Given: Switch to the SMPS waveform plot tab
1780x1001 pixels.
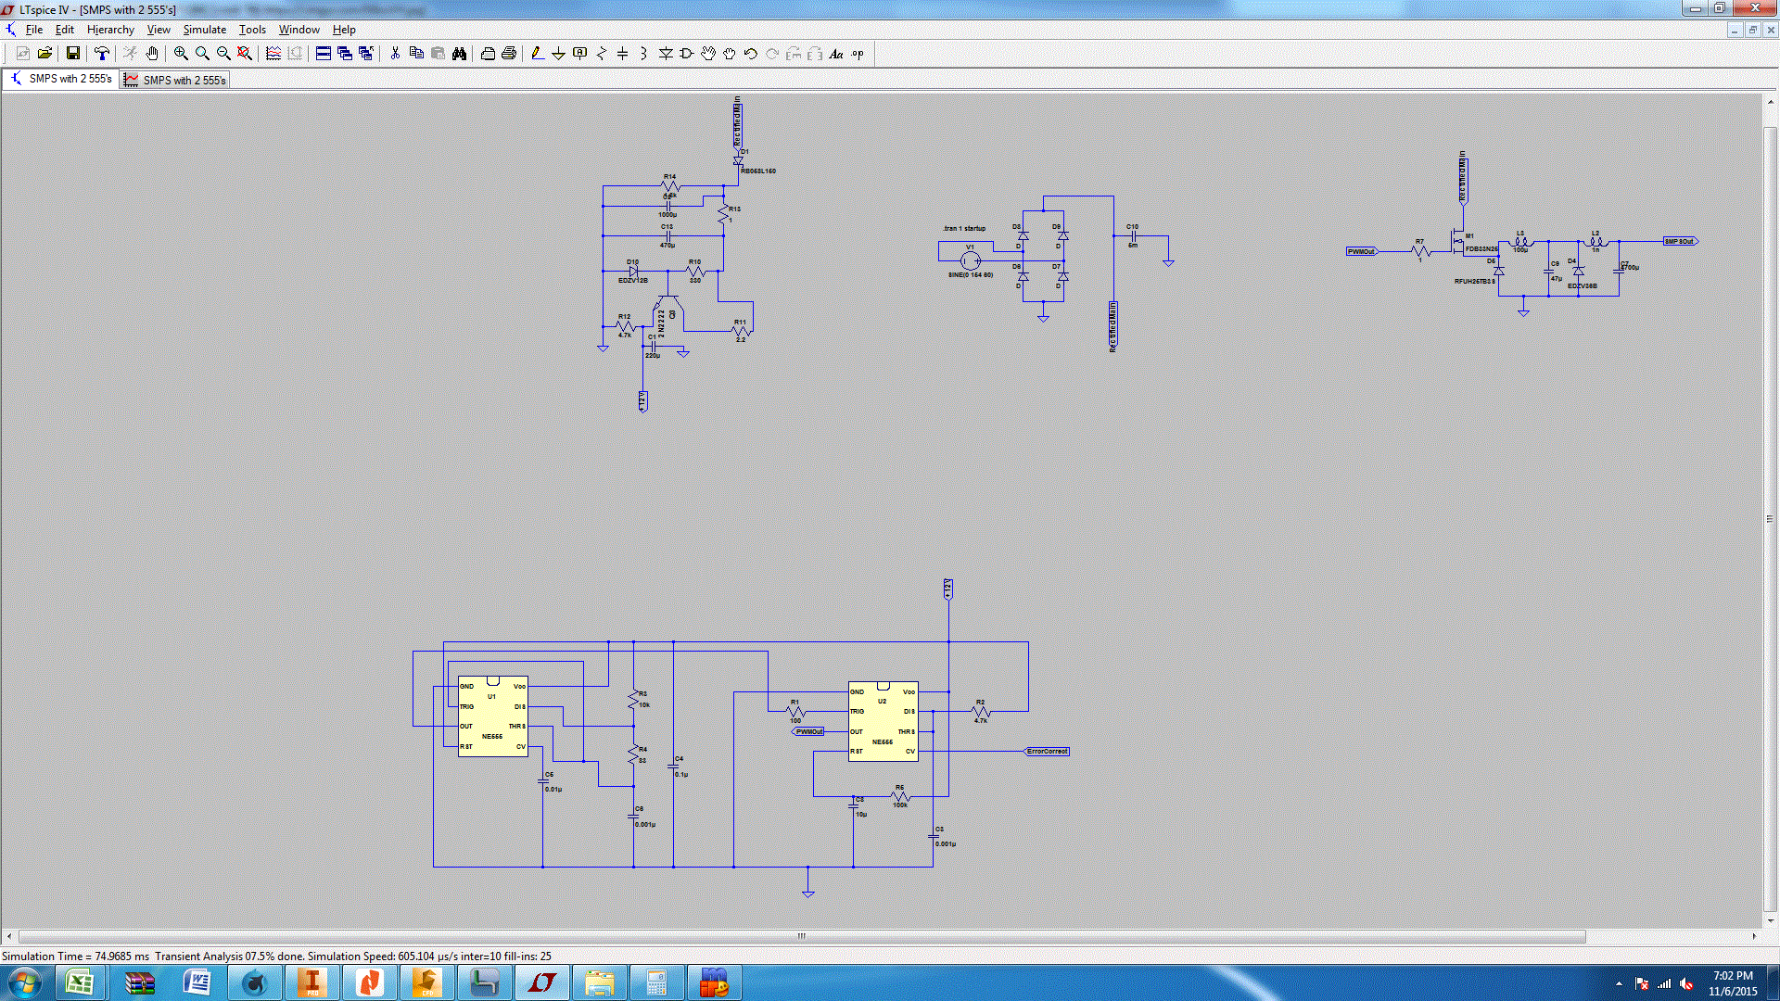Looking at the screenshot, I should click(175, 80).
